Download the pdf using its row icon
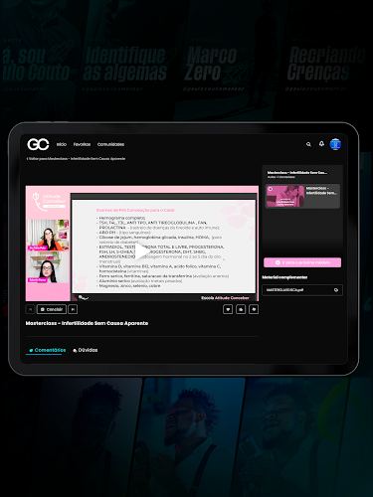Image resolution: width=373 pixels, height=497 pixels. pos(336,290)
